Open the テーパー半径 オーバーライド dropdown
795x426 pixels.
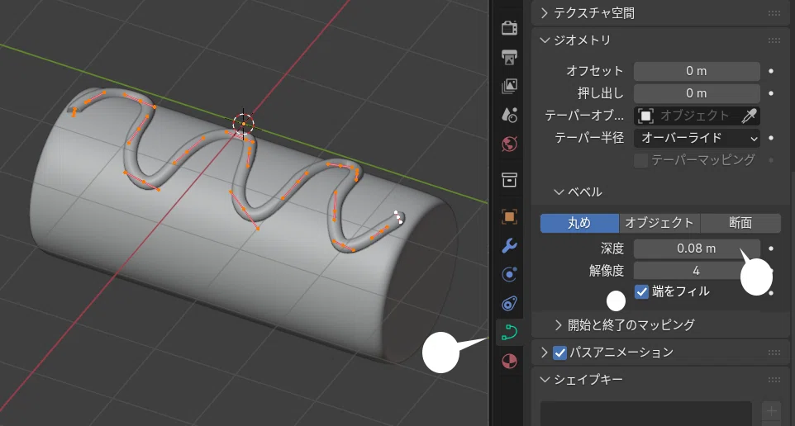pyautogui.click(x=697, y=138)
